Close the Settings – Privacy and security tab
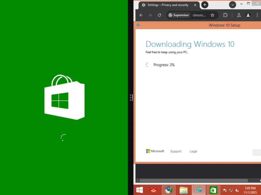The height and width of the screenshot is (195, 261). [195, 5]
